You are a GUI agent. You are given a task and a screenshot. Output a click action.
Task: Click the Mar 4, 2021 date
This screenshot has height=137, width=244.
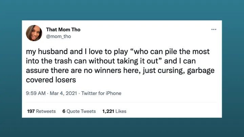pos(64,93)
